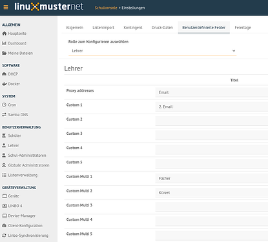Click the Einstellungen breadcrumb text
Viewport: 268px width, 242px height.
133,8
